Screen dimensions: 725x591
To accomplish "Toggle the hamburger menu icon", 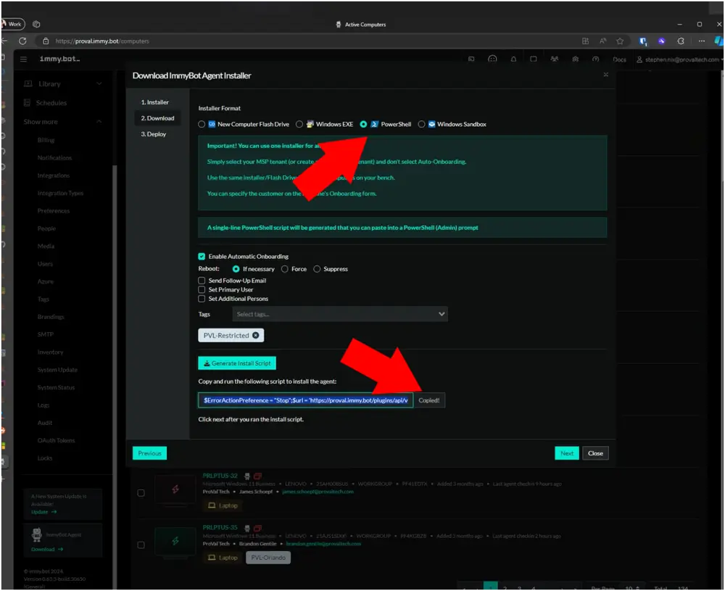I will [x=24, y=59].
